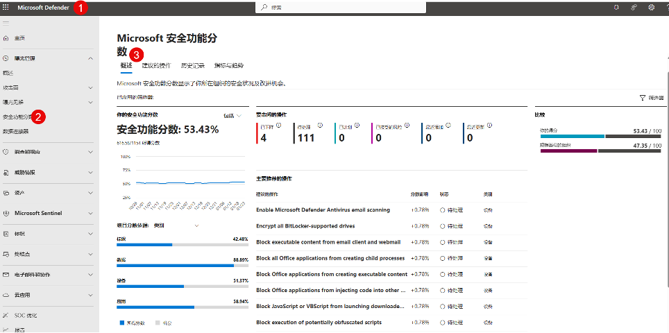Viewport: 669px width, 333px height.
Task: Click the 终结点 endpoint icon
Action: pos(6,254)
